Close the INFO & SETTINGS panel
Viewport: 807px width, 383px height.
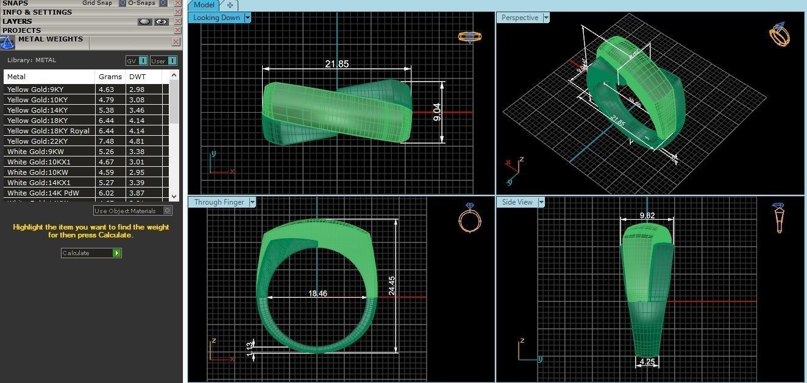pyautogui.click(x=177, y=12)
